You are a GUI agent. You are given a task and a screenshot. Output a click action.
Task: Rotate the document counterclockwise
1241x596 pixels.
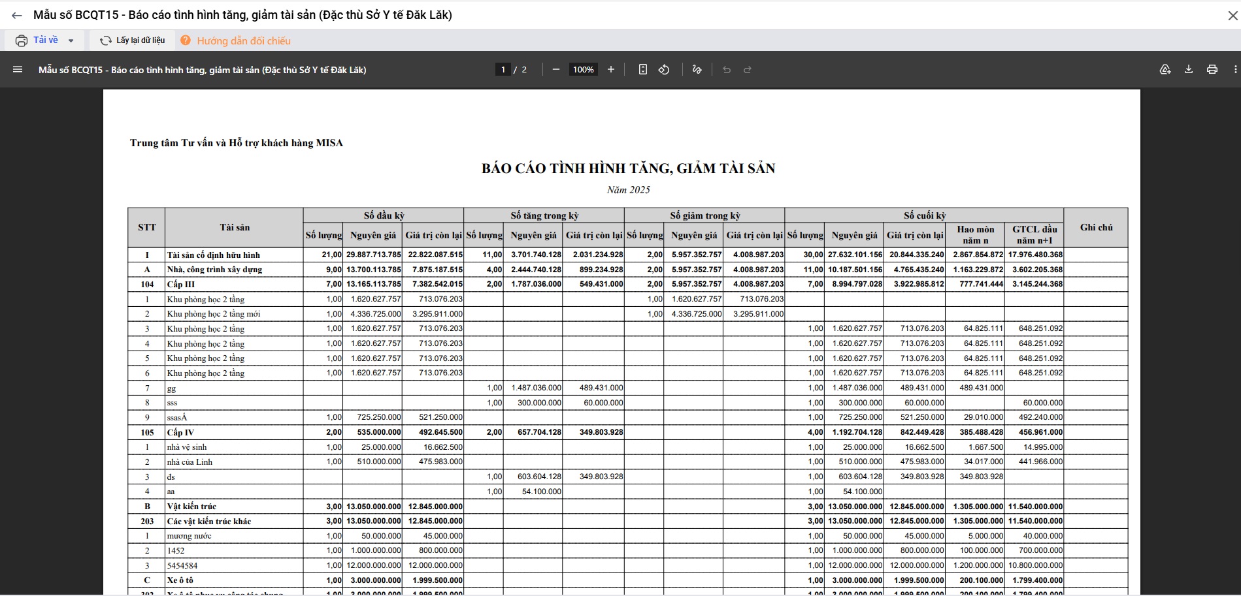point(664,70)
